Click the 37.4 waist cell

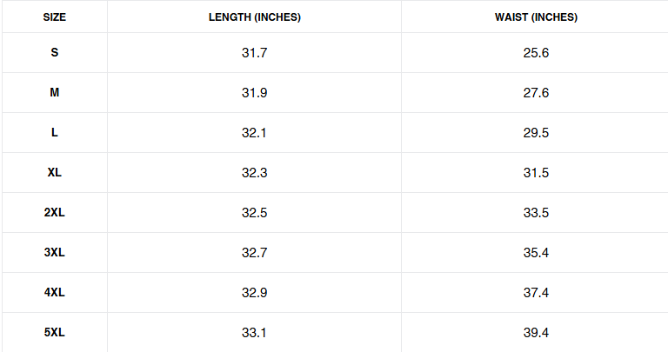536,293
